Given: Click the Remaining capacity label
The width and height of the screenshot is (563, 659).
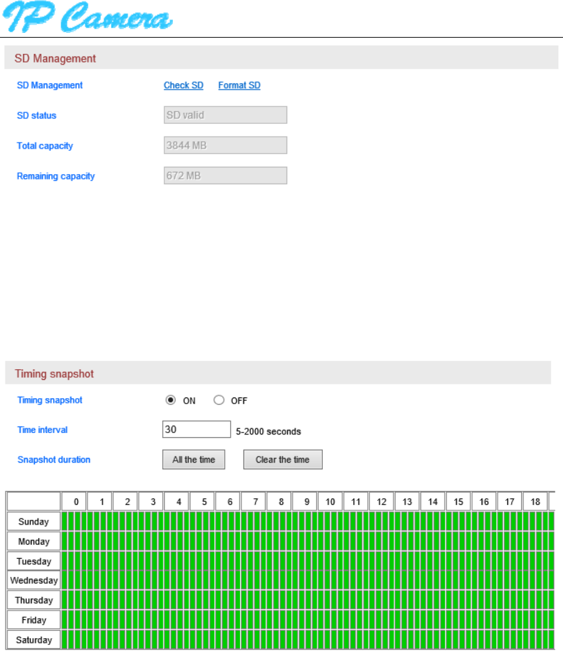Looking at the screenshot, I should 56,176.
